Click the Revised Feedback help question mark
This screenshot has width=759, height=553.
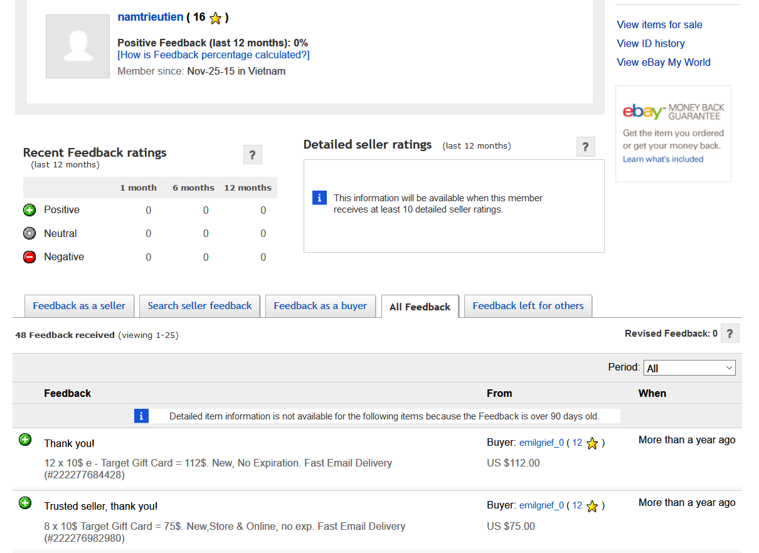(730, 334)
